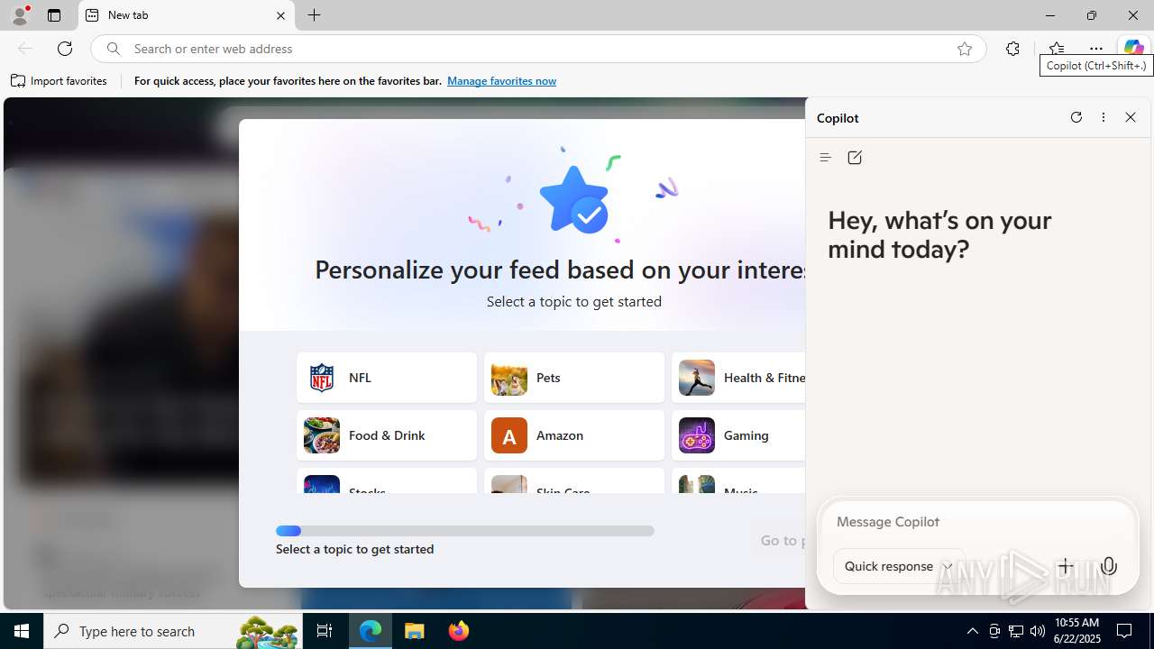The image size is (1154, 649).
Task: Close the New tab tab
Action: (280, 15)
